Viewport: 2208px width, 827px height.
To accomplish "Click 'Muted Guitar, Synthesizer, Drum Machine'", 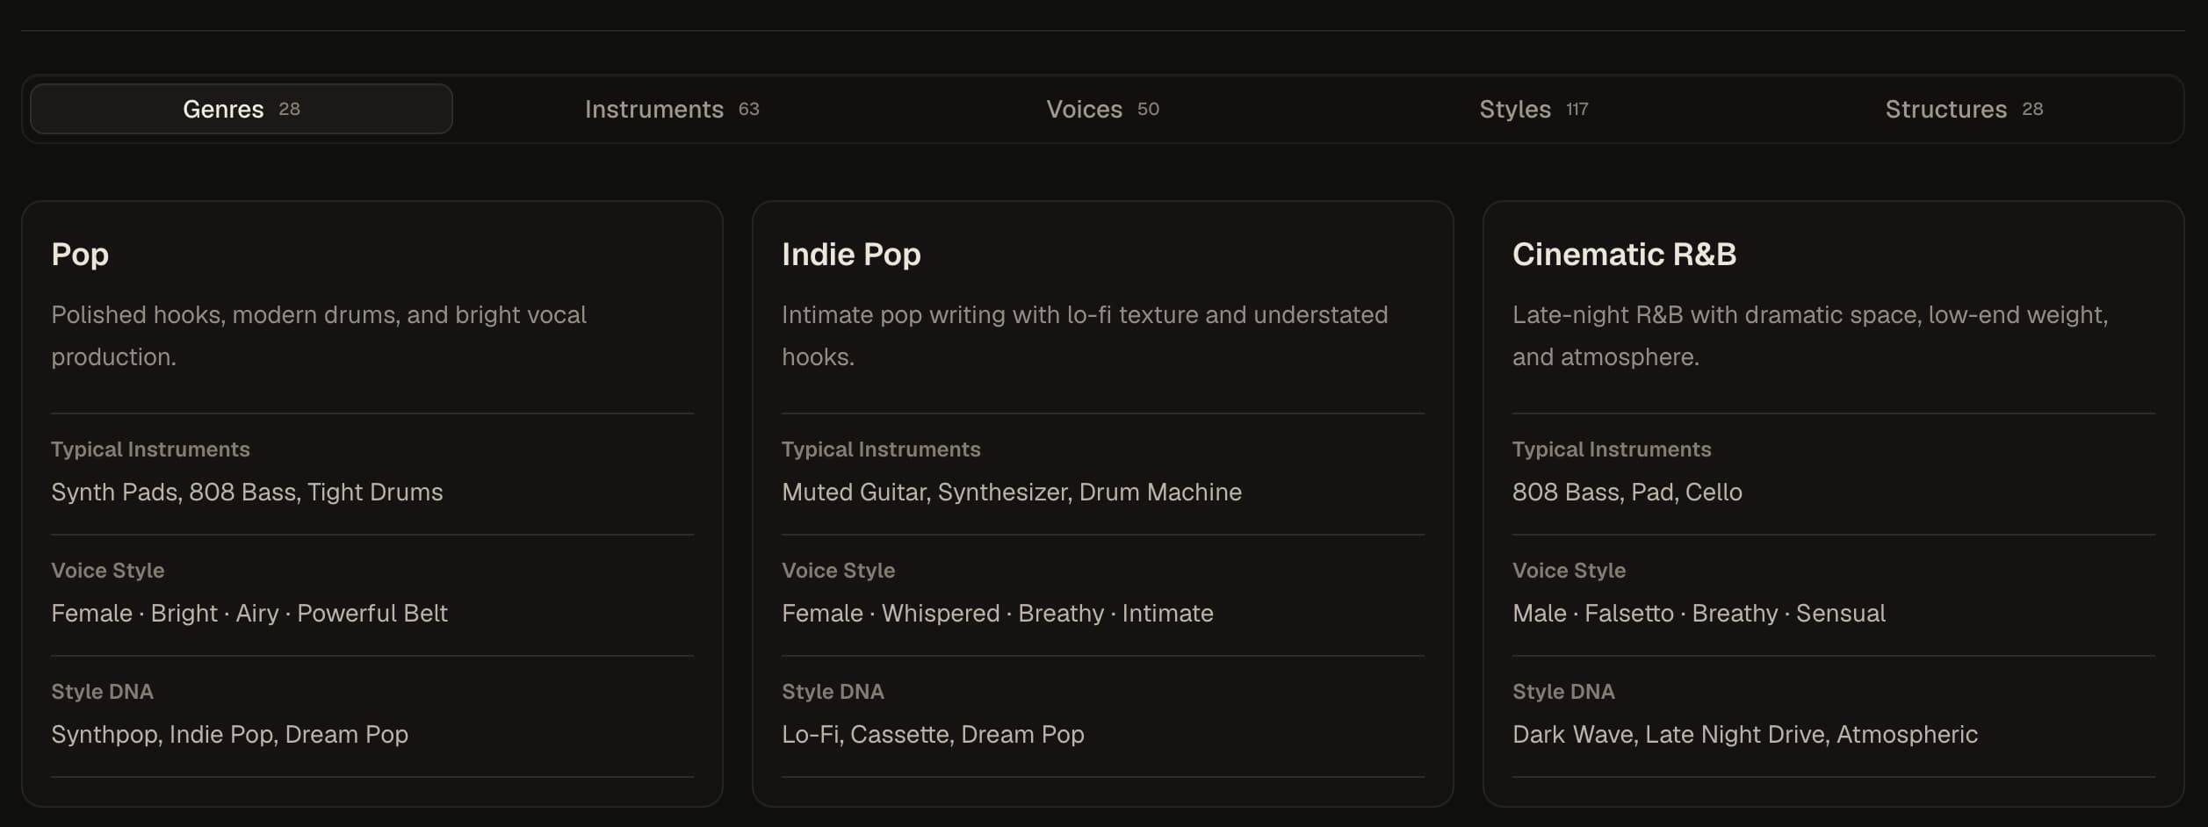I will 1012,492.
